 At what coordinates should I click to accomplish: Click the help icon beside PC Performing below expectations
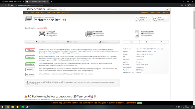95,96
